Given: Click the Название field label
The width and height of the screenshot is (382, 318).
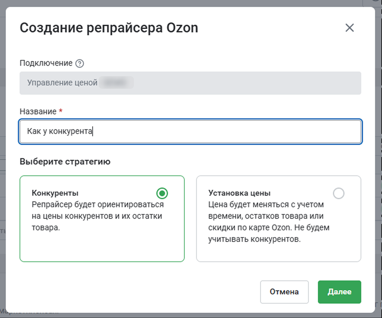Looking at the screenshot, I should [38, 111].
